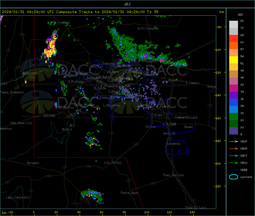Click the 20 dBZ green color swatch

pyautogui.click(x=233, y=116)
